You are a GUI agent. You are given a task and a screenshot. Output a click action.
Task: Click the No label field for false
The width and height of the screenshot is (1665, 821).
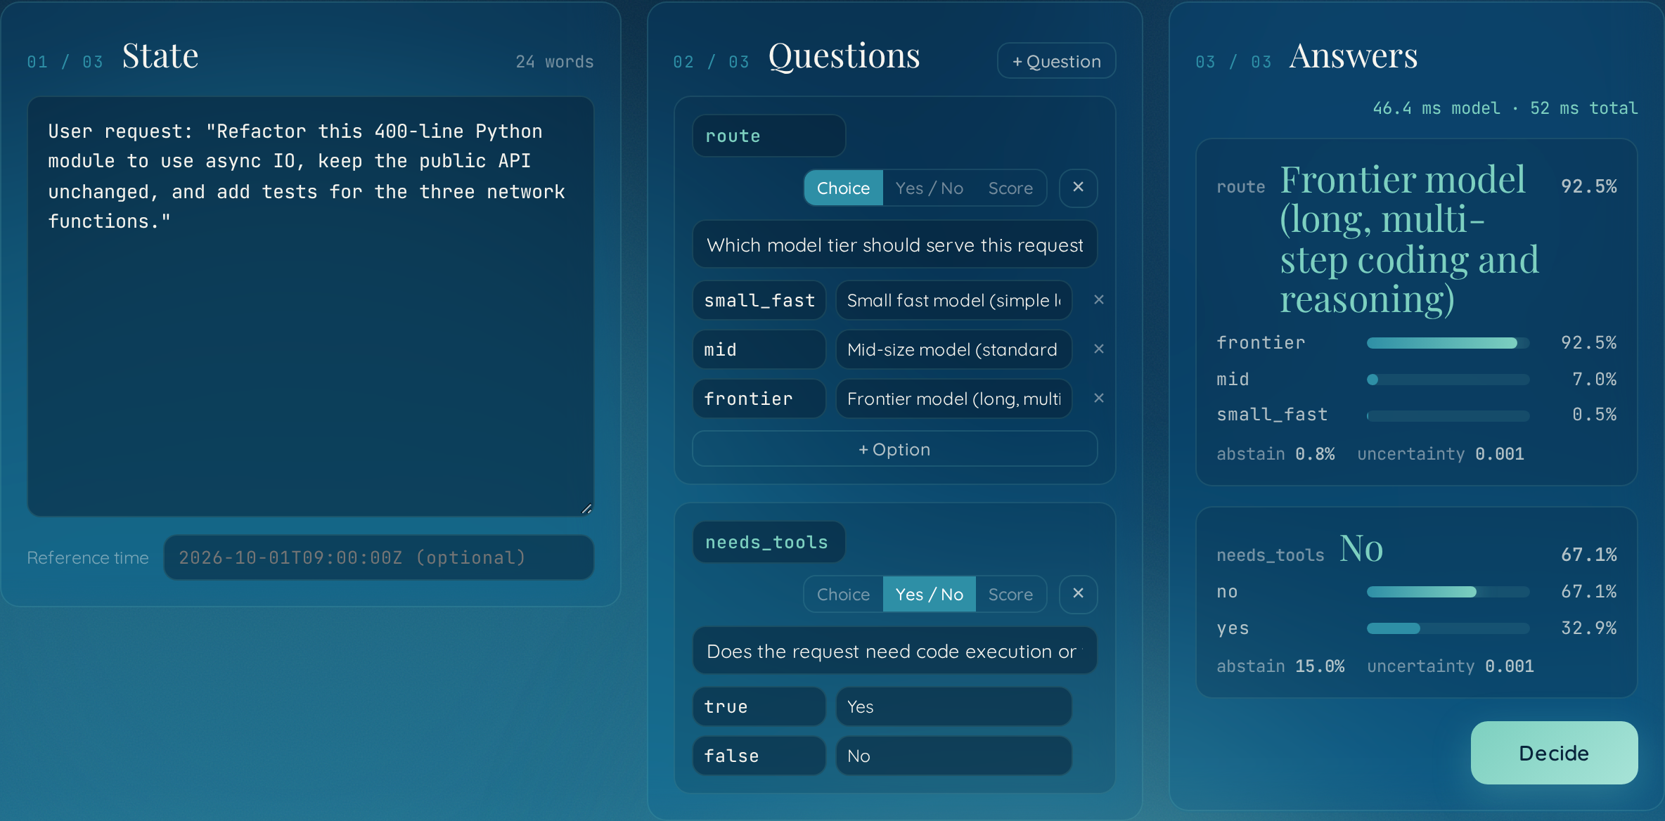pyautogui.click(x=953, y=756)
